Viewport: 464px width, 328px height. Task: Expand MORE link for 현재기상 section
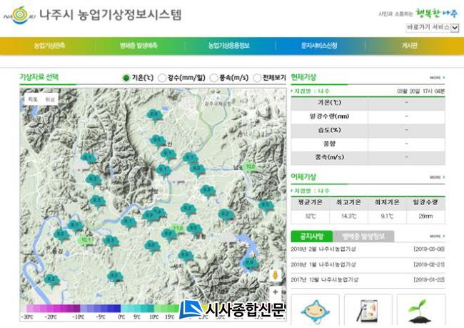pos(437,77)
